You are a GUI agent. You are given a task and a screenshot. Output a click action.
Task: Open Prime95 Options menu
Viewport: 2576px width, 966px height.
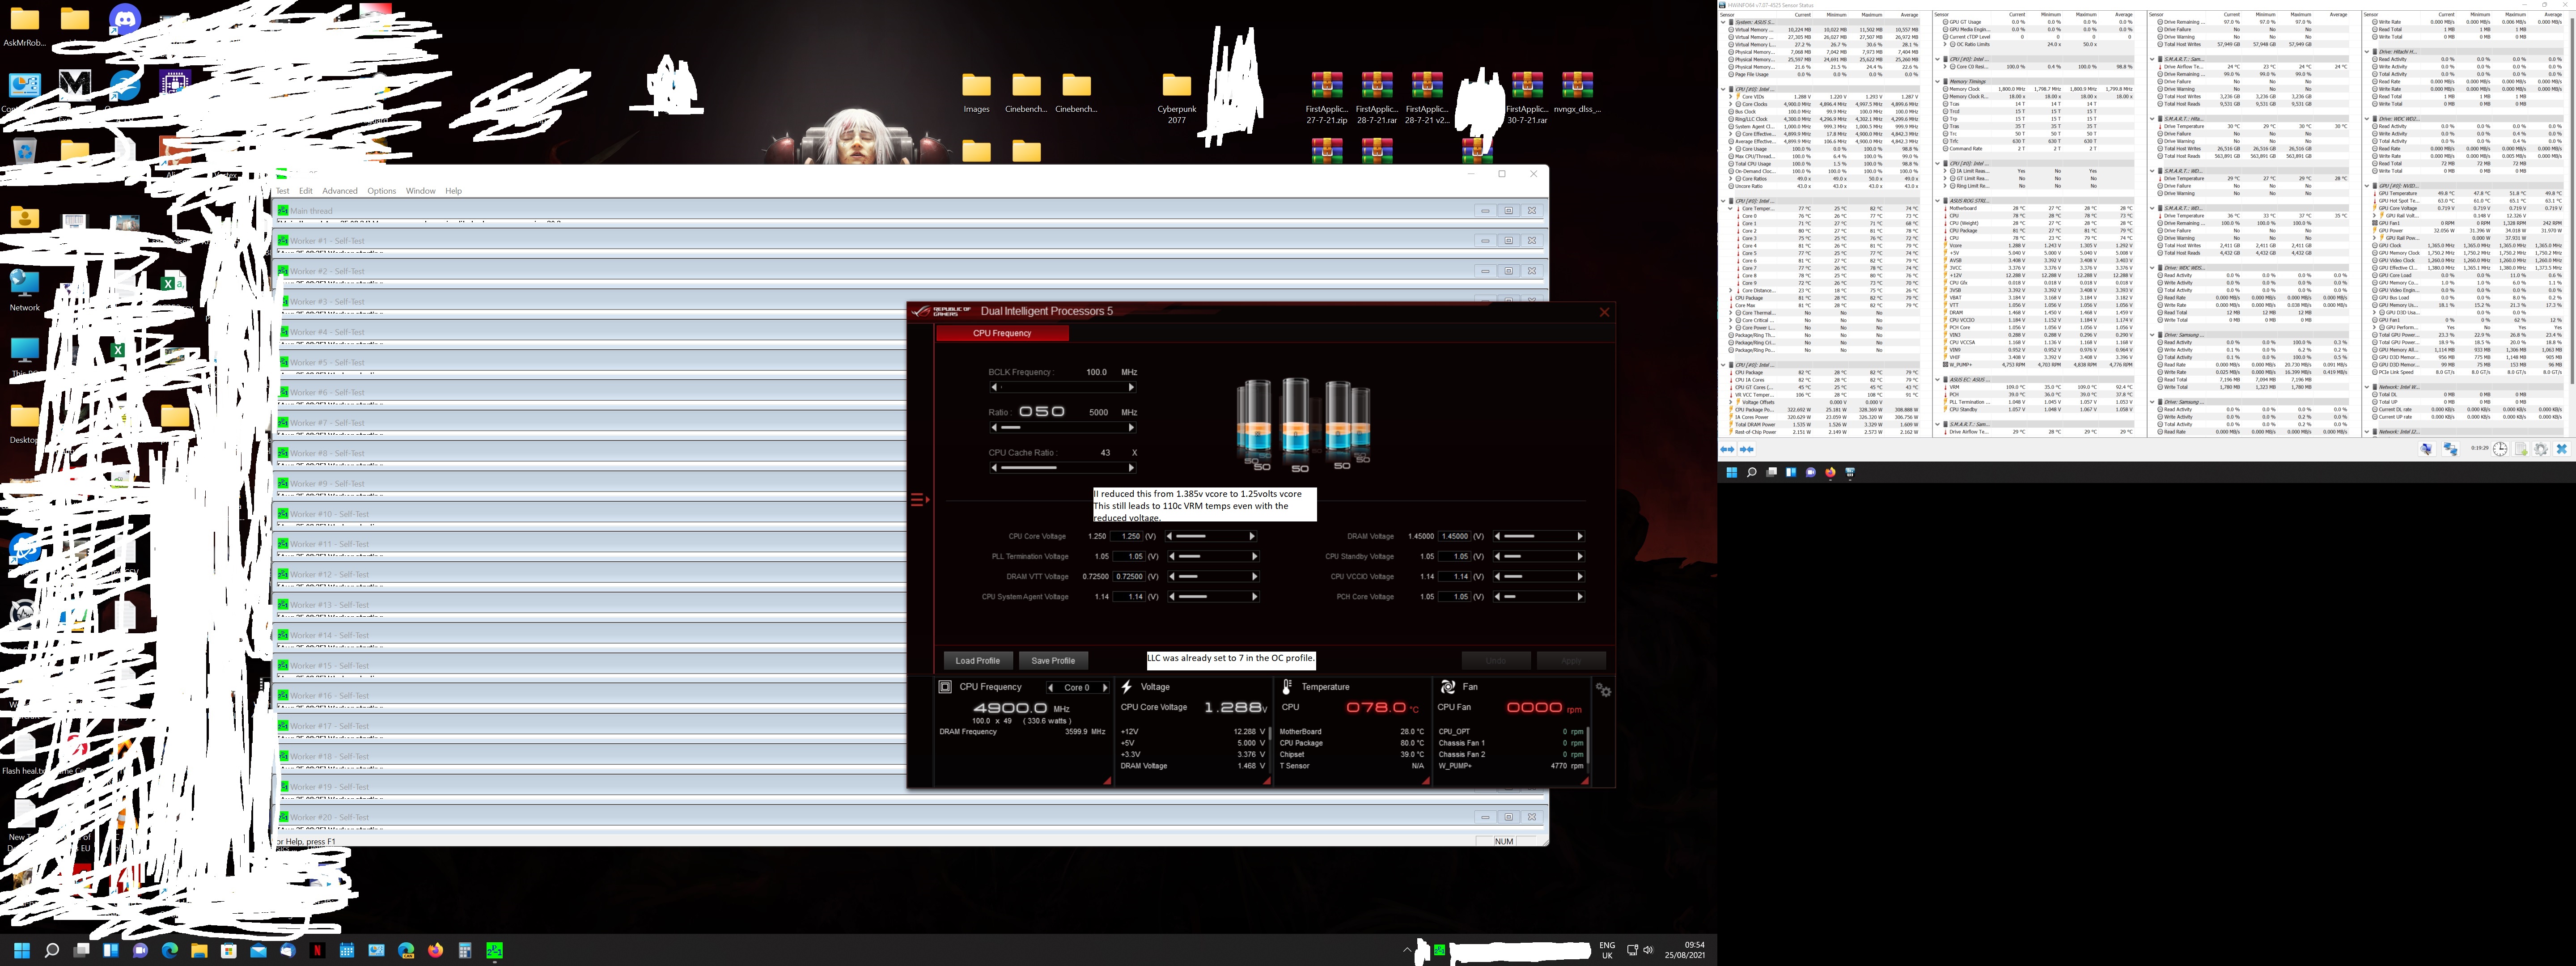coord(382,191)
